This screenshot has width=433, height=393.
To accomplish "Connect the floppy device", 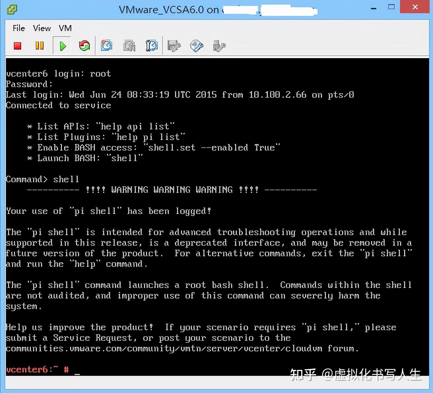I will (x=174, y=46).
